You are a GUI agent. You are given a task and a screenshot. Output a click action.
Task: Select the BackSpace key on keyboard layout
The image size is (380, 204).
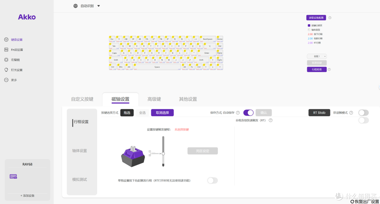pos(208,39)
